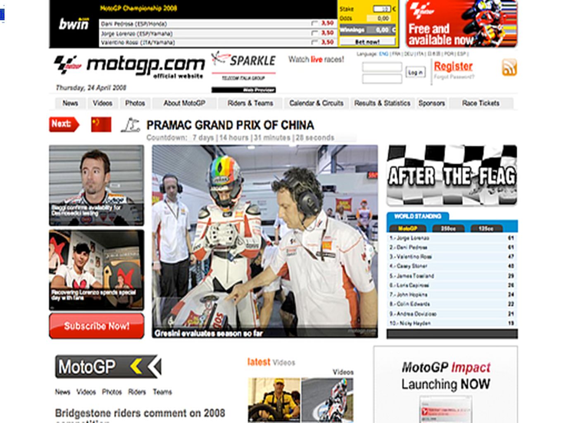564x423 pixels.
Task: Click the Videos link above video thumbnails
Action: (343, 372)
